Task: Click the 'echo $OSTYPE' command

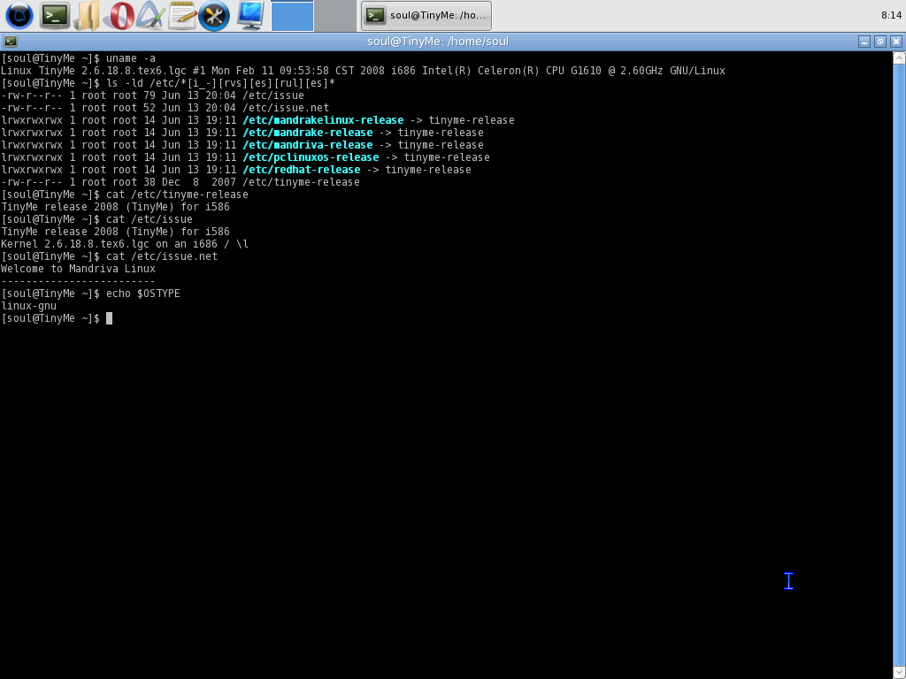Action: point(143,294)
